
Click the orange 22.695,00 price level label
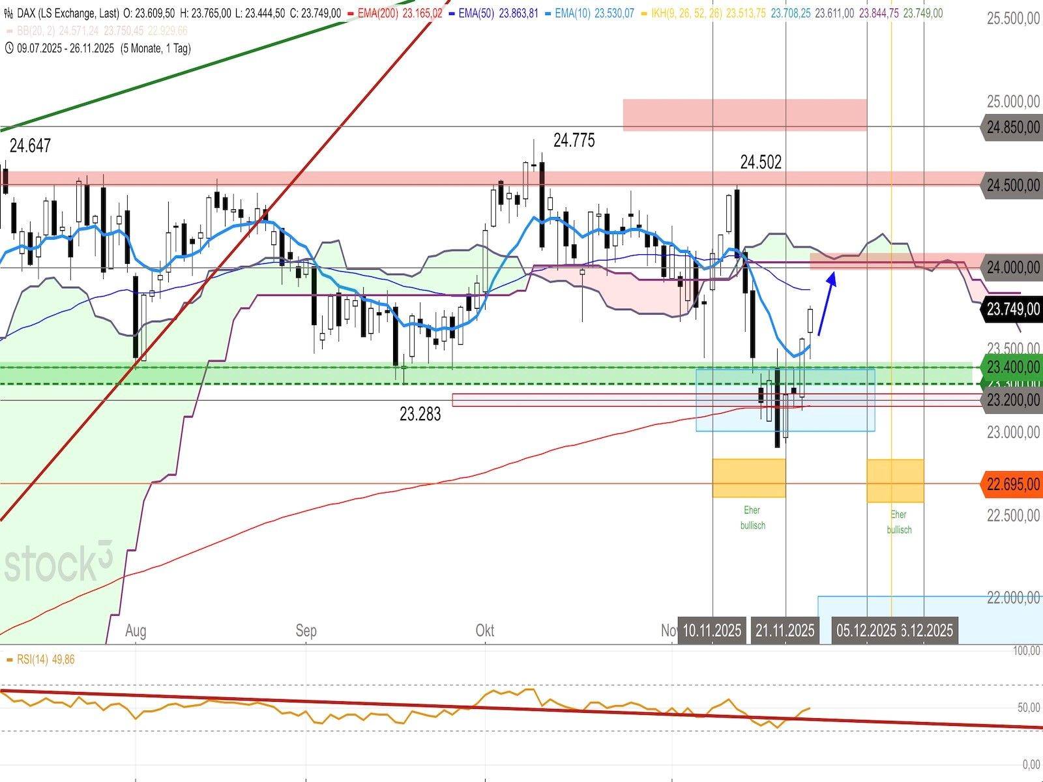(1012, 484)
